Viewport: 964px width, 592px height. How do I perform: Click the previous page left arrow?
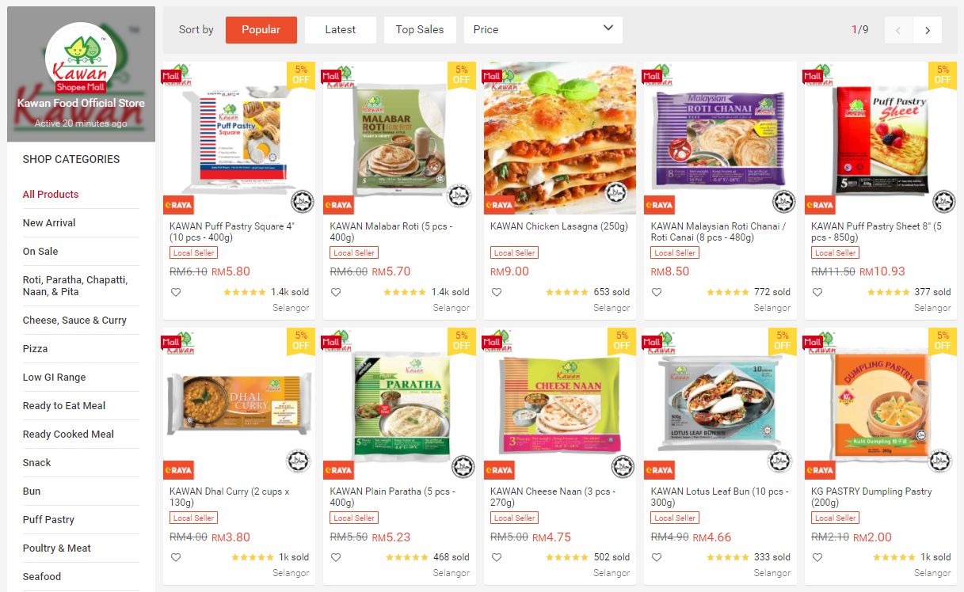click(898, 30)
